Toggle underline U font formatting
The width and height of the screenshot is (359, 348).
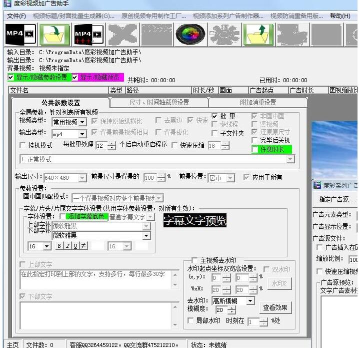(x=75, y=246)
